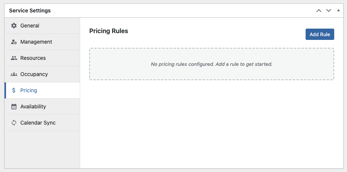Click the Management user-cog icon
This screenshot has width=347, height=172.
14,42
